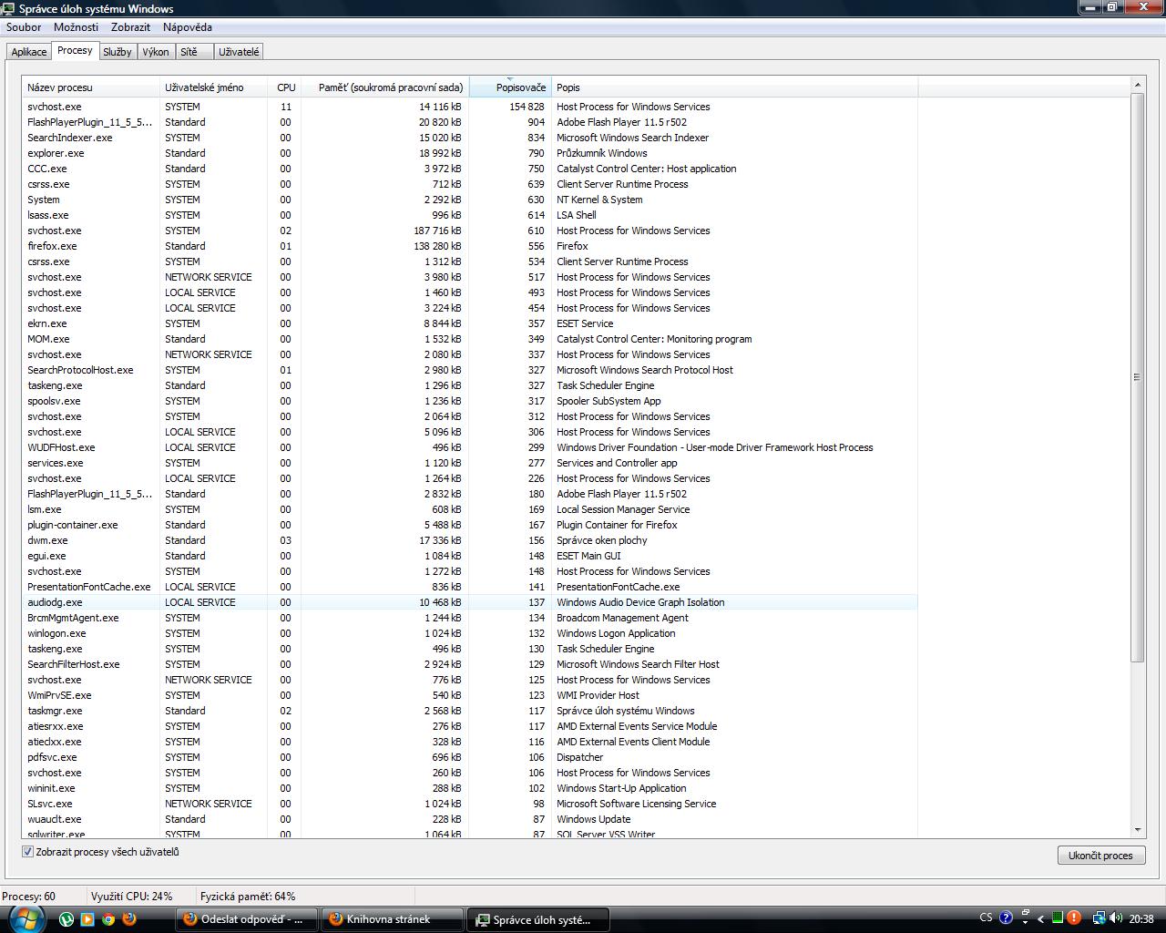Select the MOM.exe process row
Image resolution: width=1166 pixels, height=933 pixels.
[469, 339]
